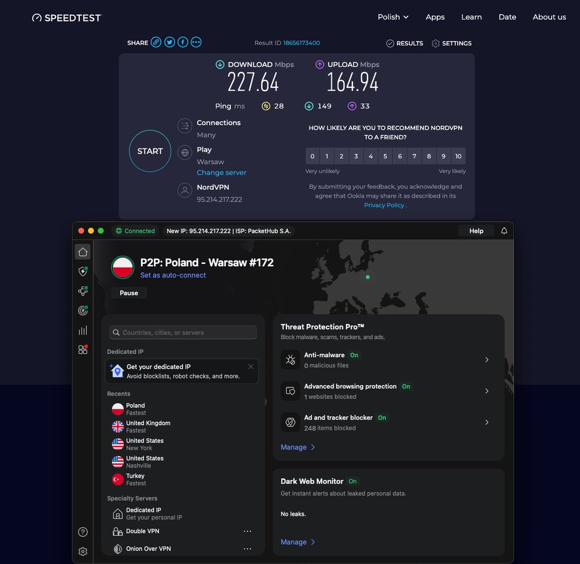Open the Date menu item

pos(507,17)
